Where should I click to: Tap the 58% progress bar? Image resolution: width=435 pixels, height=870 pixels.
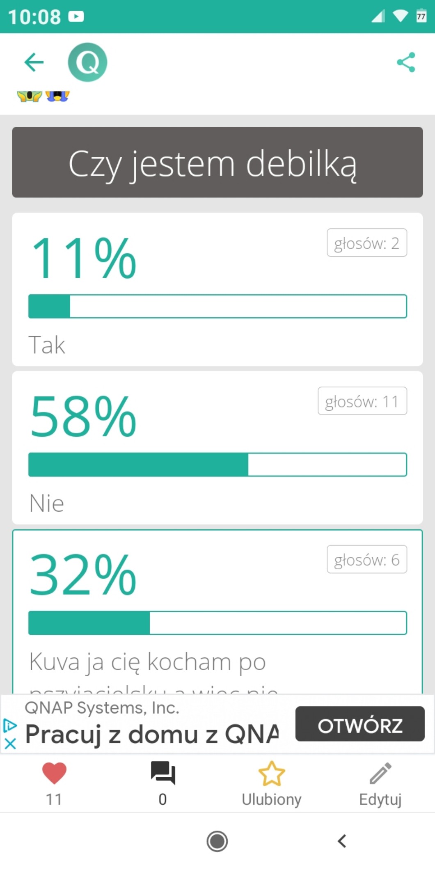(217, 465)
